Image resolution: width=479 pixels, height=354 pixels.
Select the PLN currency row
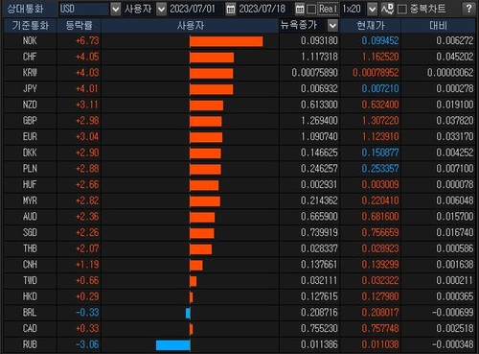239,169
